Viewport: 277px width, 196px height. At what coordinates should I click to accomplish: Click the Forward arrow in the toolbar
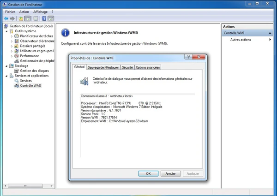tap(12, 18)
